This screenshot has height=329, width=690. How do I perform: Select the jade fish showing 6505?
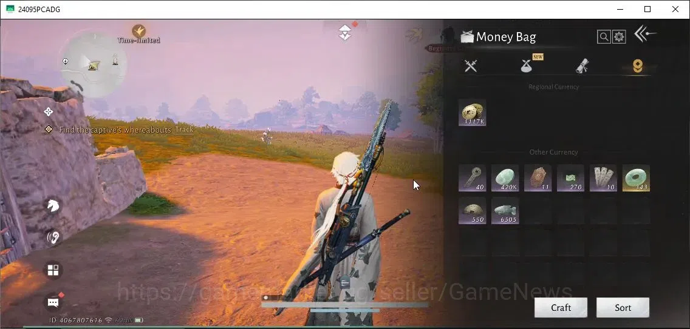pos(505,211)
